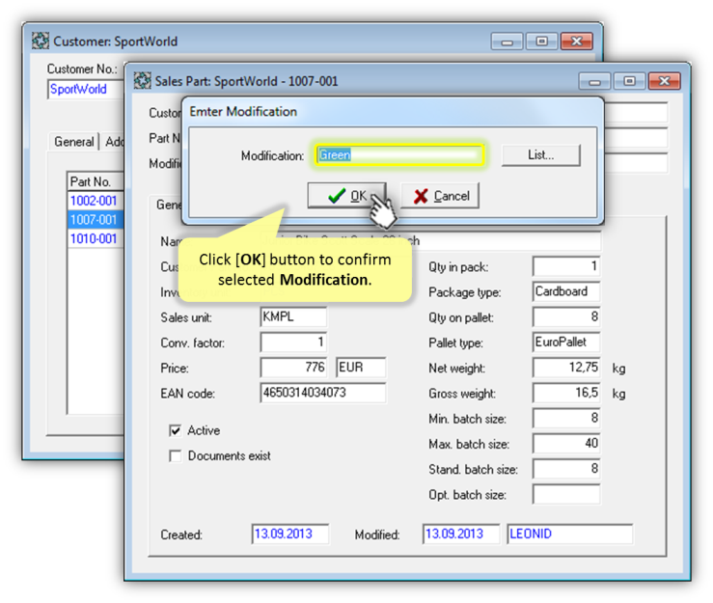Select part 1010-001 in the Customer list
This screenshot has width=713, height=603.
96,238
